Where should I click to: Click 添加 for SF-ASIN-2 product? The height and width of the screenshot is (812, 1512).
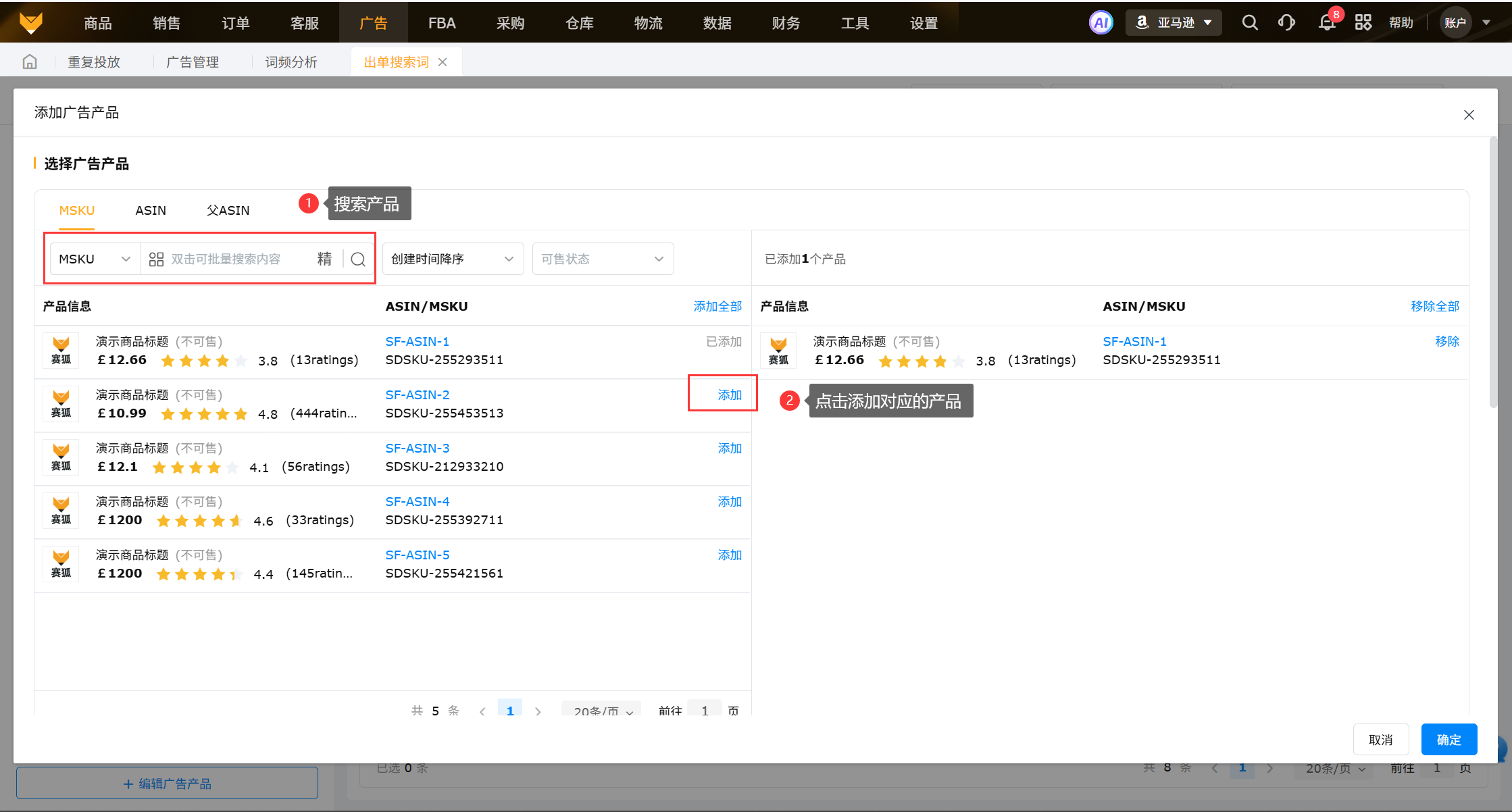pos(729,395)
